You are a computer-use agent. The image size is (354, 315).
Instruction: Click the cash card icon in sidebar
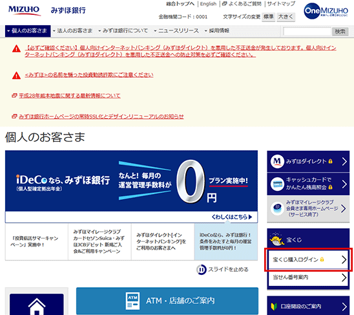[x=277, y=184]
